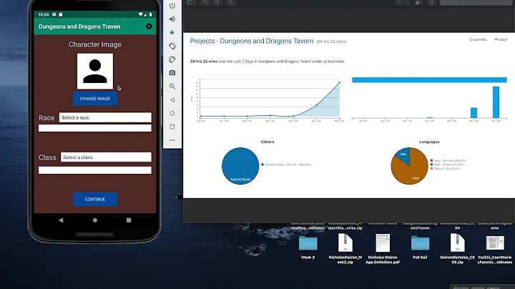Click the text field below Race

tap(95, 128)
